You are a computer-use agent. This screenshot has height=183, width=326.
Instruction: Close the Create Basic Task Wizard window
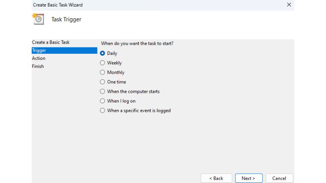[x=289, y=5]
